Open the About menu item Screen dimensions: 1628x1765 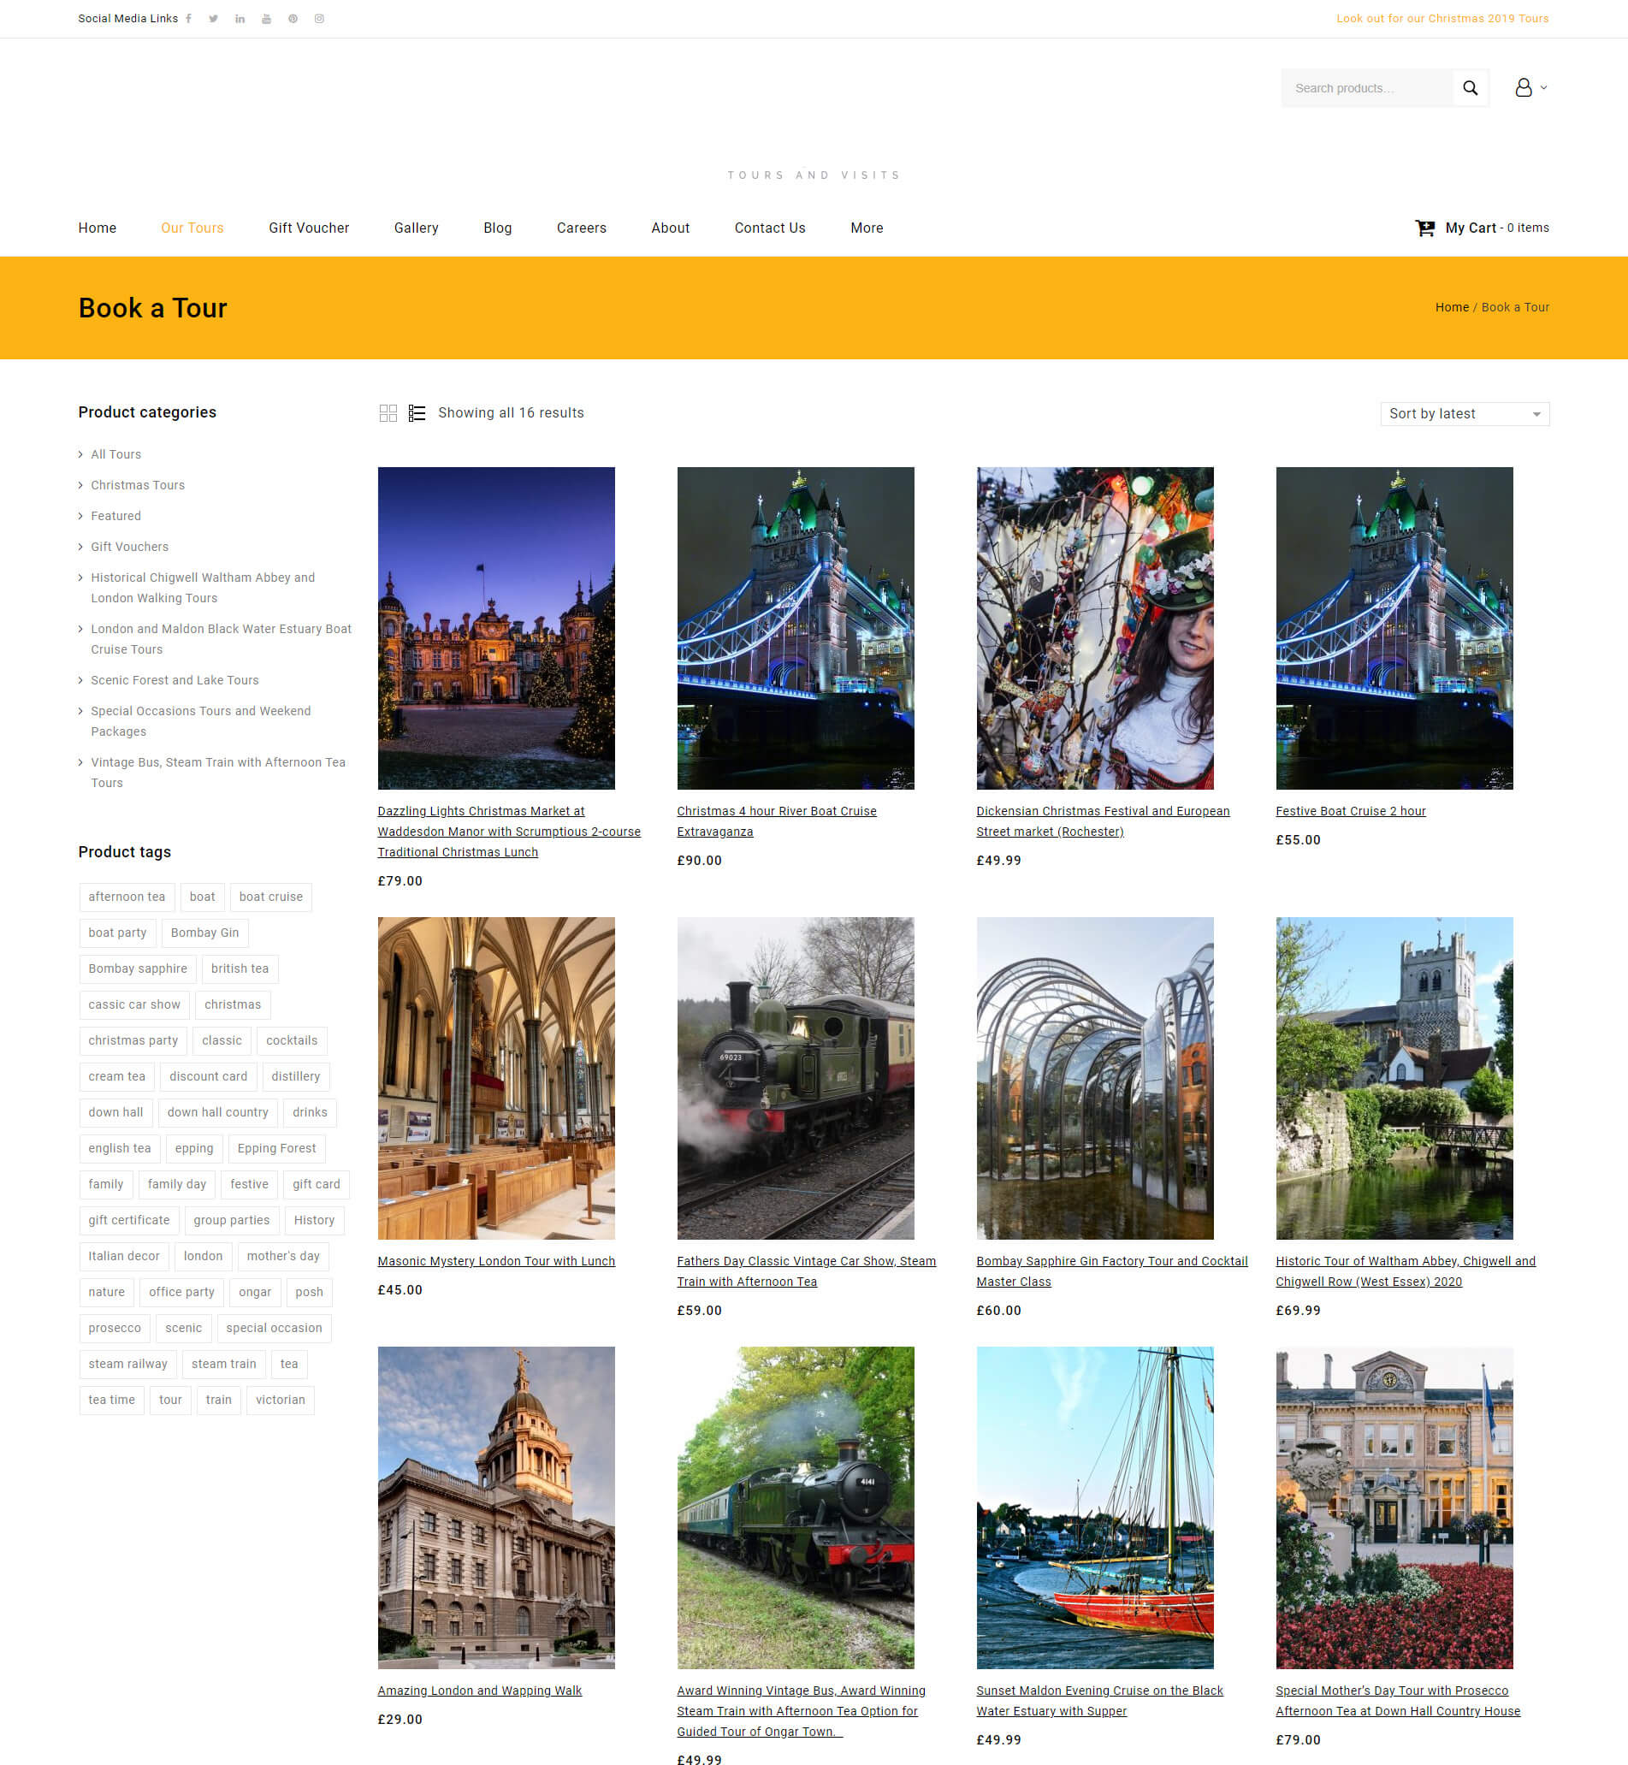tap(670, 228)
